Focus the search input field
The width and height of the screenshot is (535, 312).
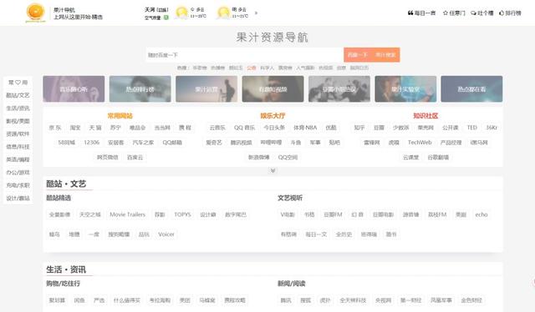245,55
